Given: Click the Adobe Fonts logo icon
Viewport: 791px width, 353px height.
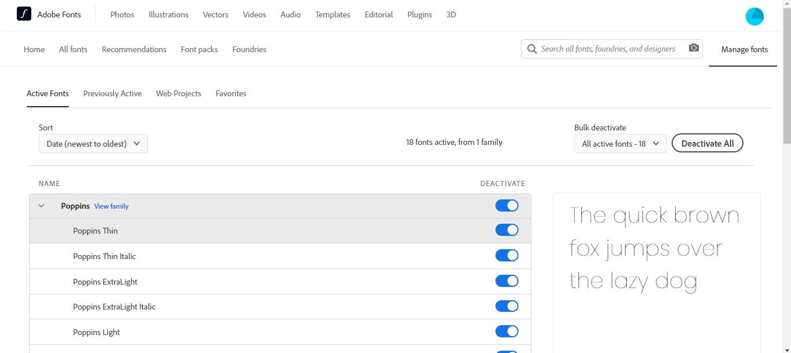Looking at the screenshot, I should pos(24,14).
